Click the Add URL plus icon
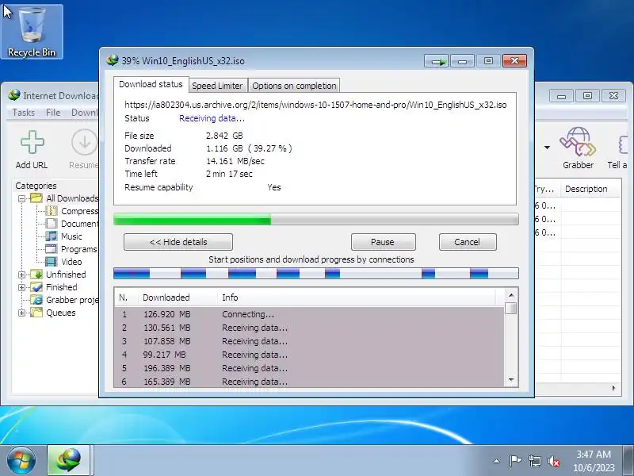This screenshot has width=634, height=476. (x=32, y=142)
